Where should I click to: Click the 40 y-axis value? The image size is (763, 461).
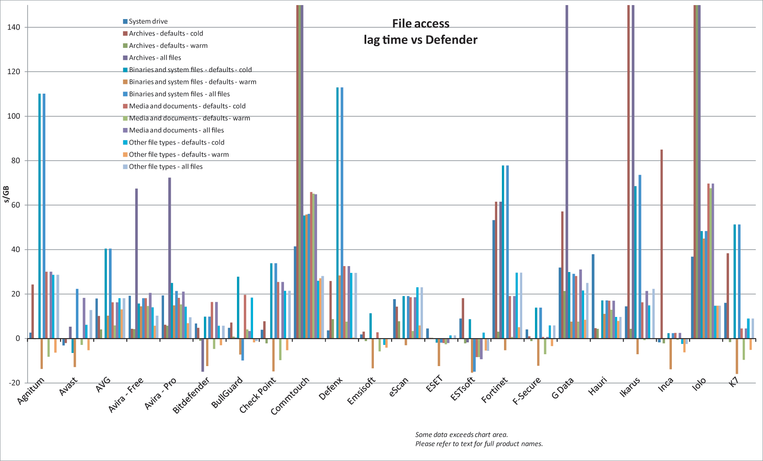(15, 250)
